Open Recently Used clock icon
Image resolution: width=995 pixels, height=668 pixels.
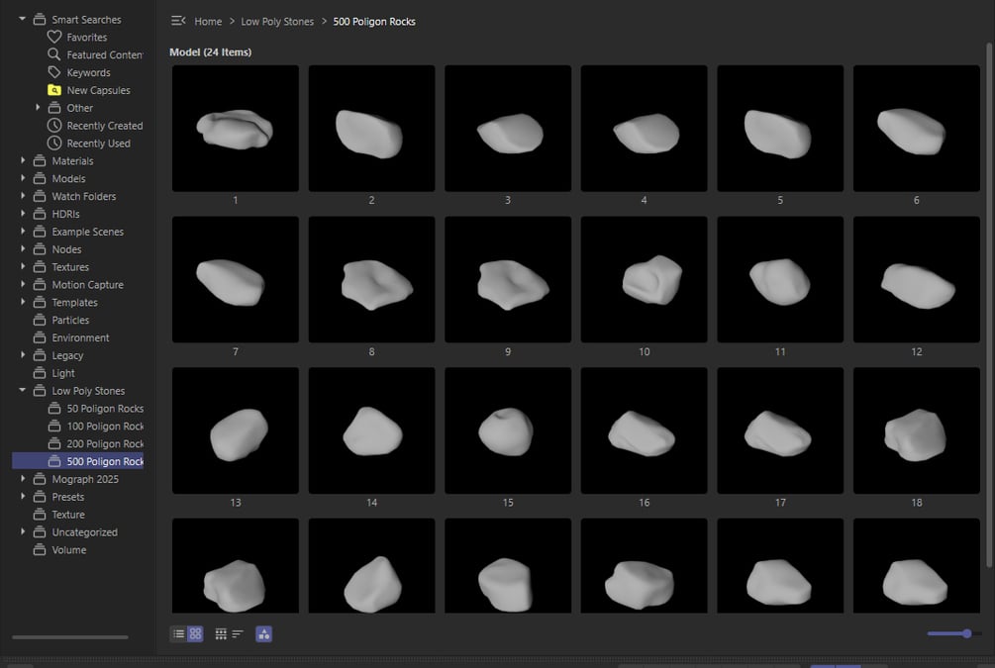point(54,143)
